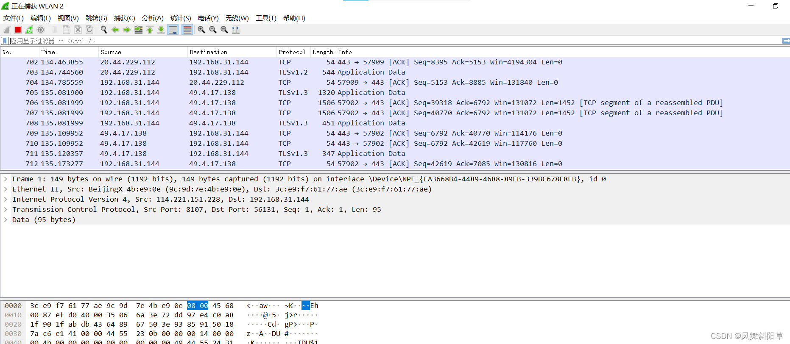Expand Internet Protocol Version 4 row
This screenshot has width=790, height=344.
click(6, 199)
